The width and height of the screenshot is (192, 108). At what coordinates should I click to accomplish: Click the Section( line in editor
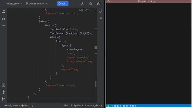[x=50, y=25]
